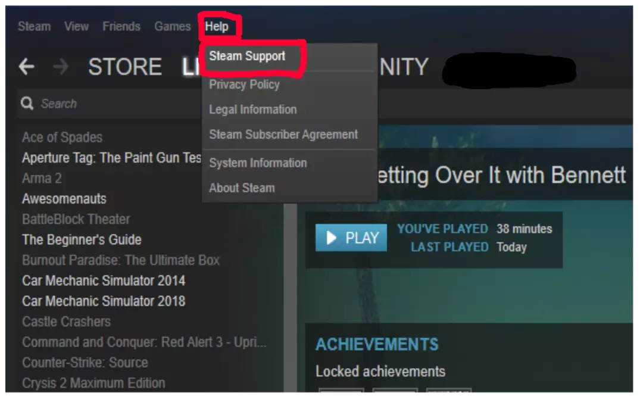
Task: Click the forward navigation arrow
Action: coord(61,67)
